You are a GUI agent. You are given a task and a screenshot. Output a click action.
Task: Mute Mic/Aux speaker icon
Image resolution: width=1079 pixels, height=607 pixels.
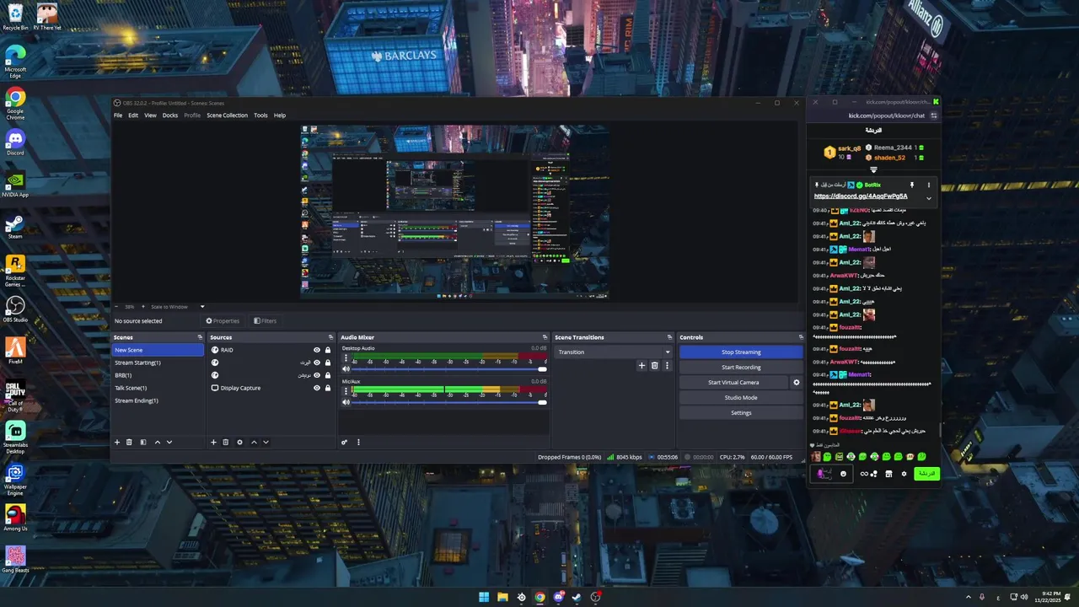pos(346,402)
